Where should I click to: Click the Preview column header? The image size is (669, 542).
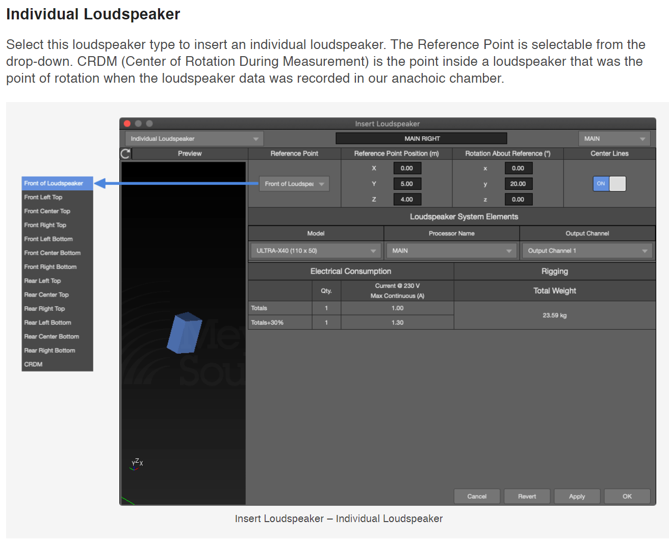pos(190,154)
